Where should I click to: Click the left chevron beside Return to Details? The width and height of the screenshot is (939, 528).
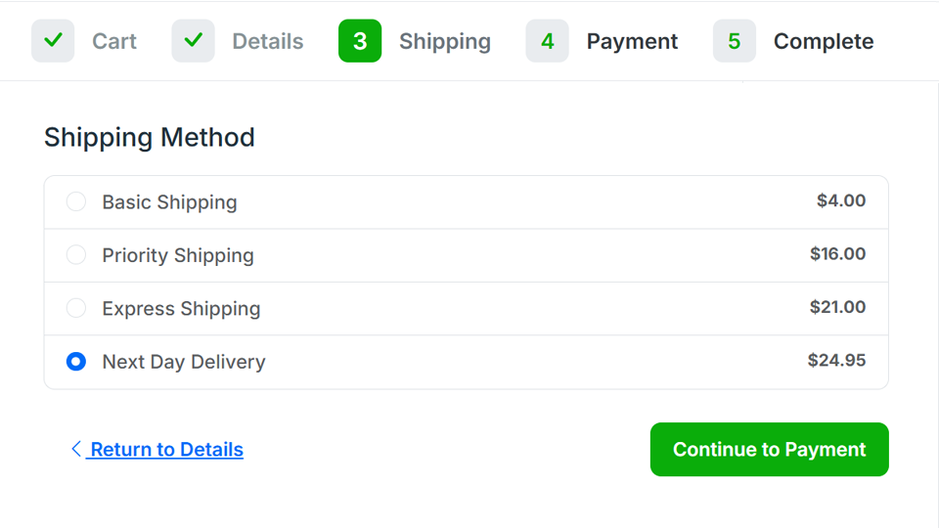click(x=75, y=449)
